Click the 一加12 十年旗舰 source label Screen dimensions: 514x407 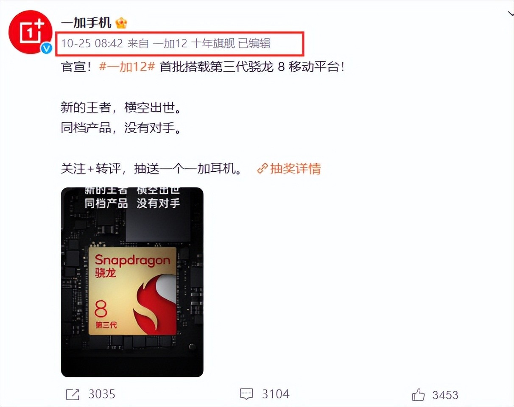194,43
